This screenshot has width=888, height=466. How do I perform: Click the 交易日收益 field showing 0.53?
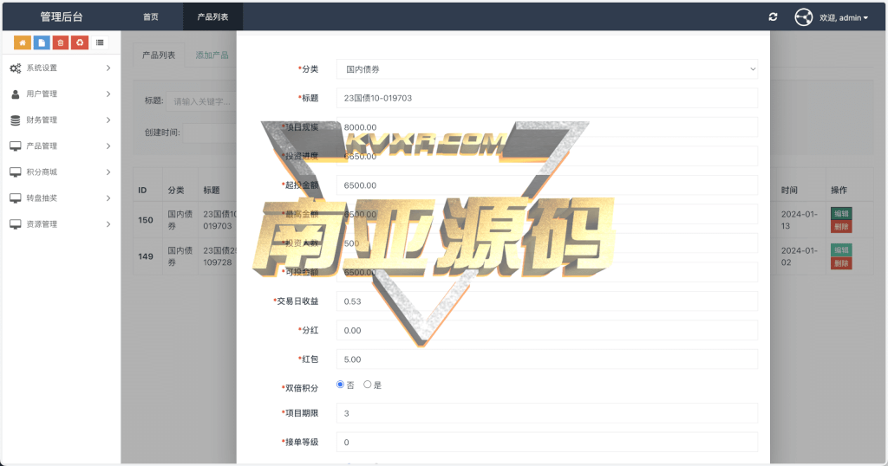pyautogui.click(x=547, y=301)
